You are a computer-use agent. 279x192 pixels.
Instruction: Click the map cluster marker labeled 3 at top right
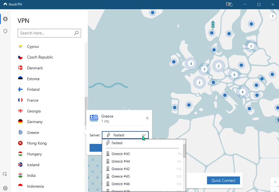tap(251, 46)
